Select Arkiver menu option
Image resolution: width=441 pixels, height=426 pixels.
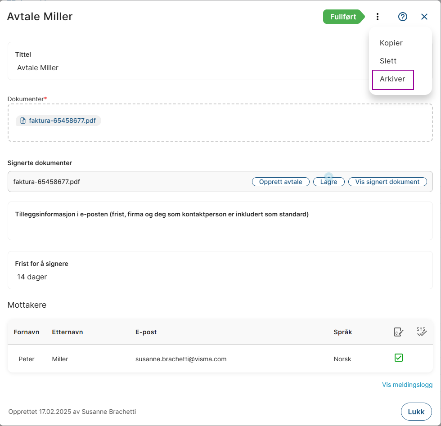pos(393,79)
